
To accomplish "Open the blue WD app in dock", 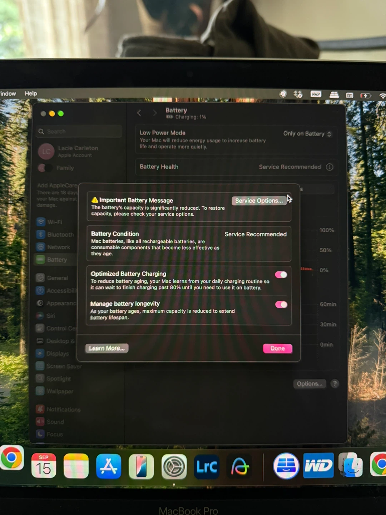I will pos(318,465).
